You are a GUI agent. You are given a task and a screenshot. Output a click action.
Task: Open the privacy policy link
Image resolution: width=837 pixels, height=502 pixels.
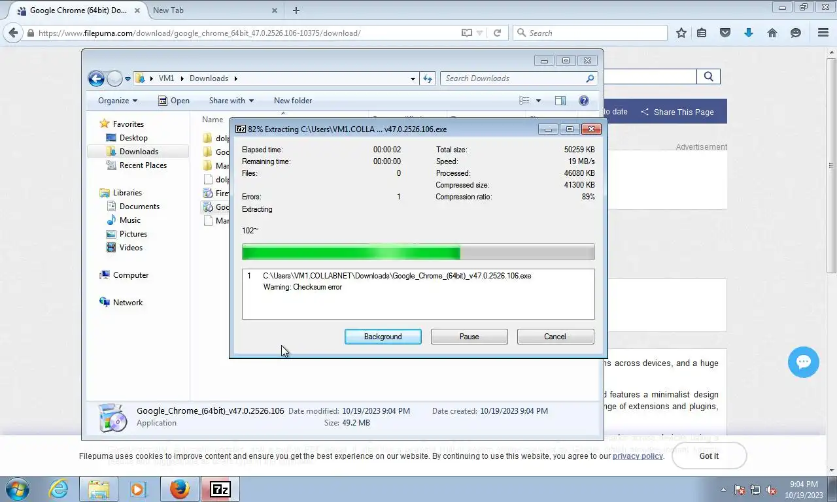pos(638,456)
